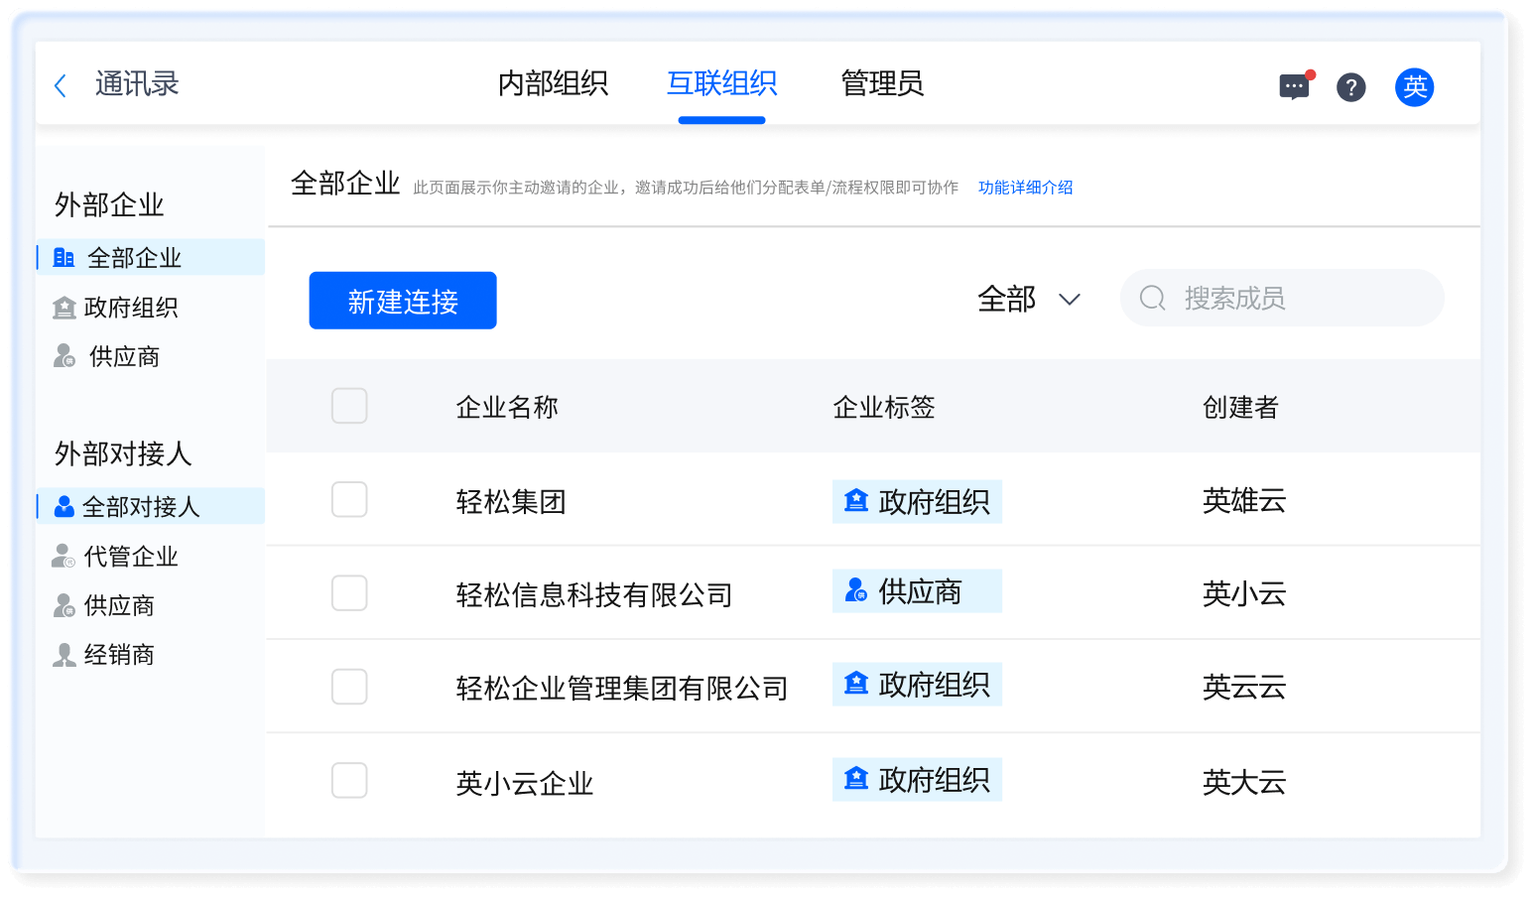Open the company name 轻松信息科技有限公司
This screenshot has height=897, width=1532.
594,595
